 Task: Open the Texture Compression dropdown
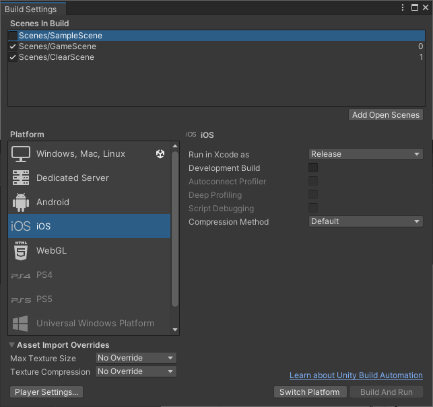[x=136, y=371]
